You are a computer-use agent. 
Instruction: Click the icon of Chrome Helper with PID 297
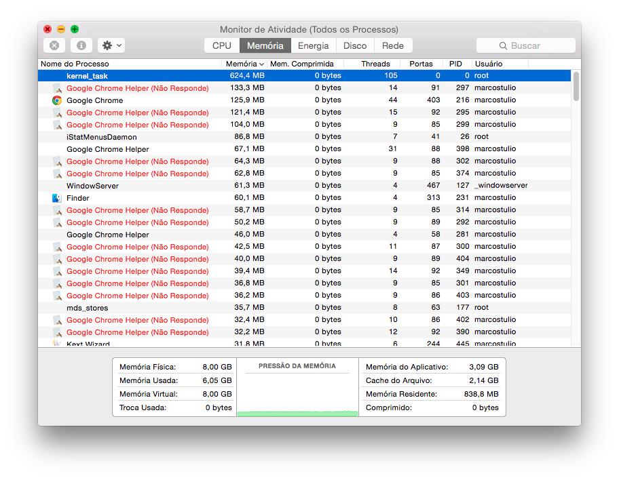tap(58, 88)
